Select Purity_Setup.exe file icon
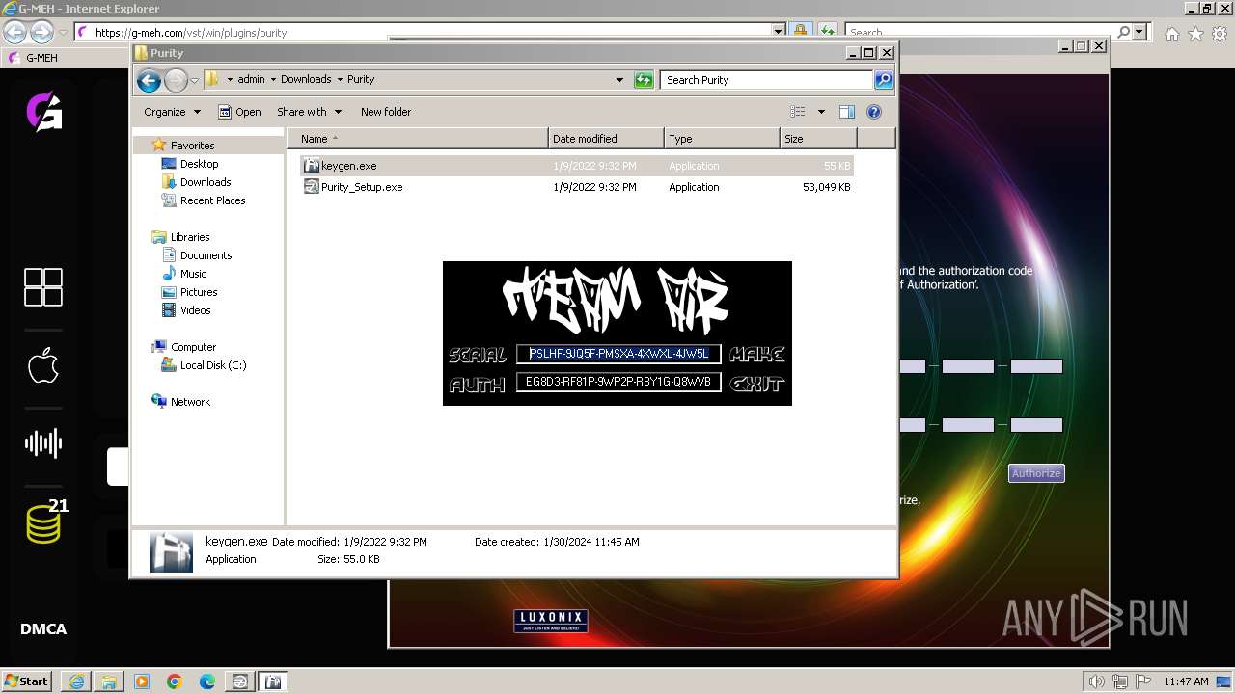Image resolution: width=1235 pixels, height=694 pixels. point(312,187)
